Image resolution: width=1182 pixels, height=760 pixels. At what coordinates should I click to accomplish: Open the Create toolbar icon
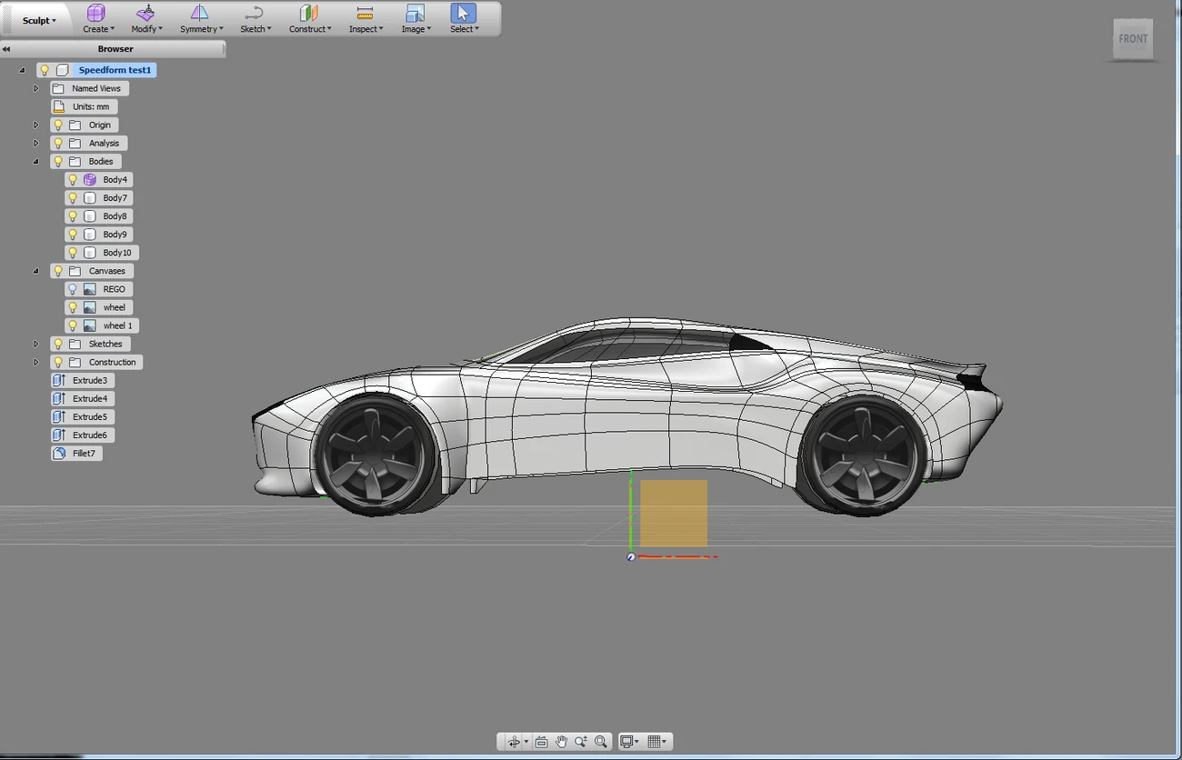[95, 15]
